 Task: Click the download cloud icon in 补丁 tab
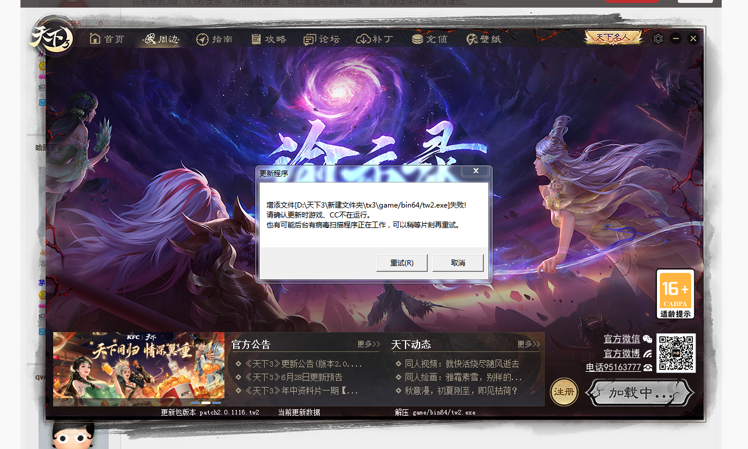(x=363, y=39)
